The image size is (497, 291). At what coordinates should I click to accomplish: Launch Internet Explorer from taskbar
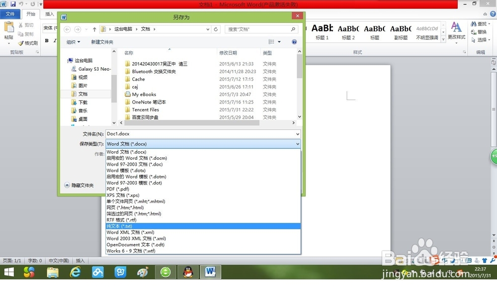pyautogui.click(x=75, y=272)
